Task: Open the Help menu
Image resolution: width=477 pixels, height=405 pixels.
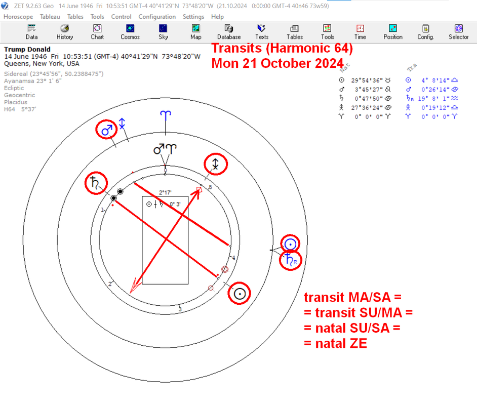Action: [x=217, y=17]
